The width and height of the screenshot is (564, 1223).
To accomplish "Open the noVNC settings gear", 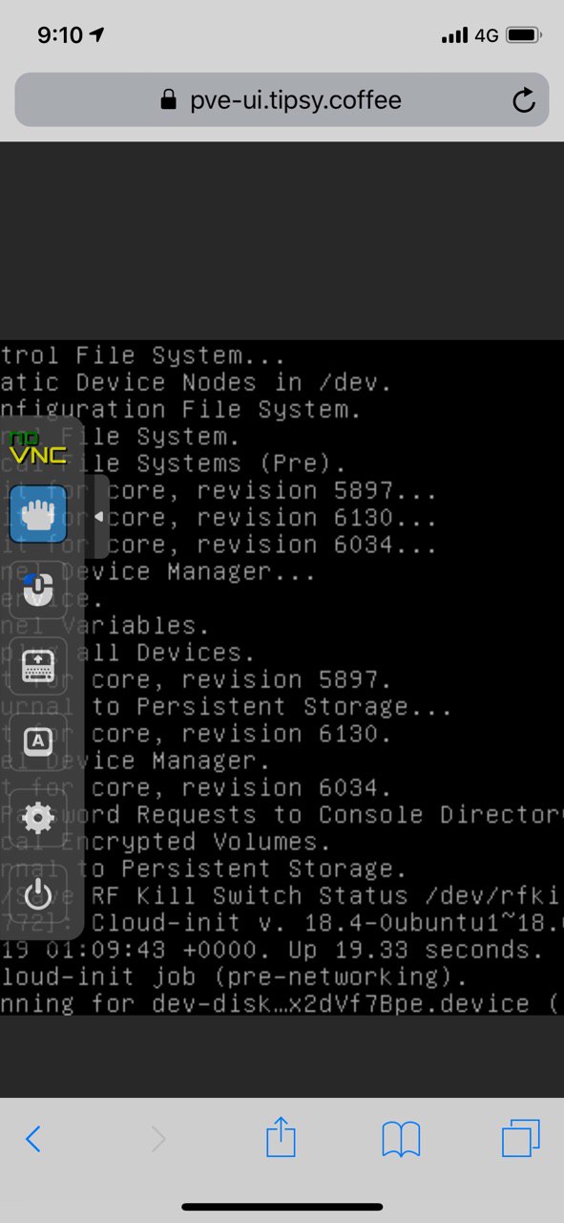I will (38, 818).
